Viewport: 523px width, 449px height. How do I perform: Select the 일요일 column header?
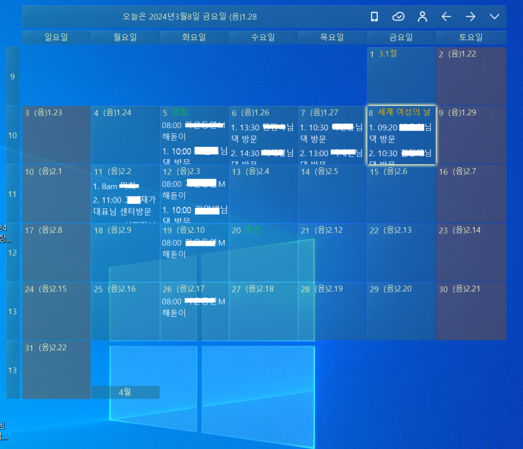click(56, 37)
